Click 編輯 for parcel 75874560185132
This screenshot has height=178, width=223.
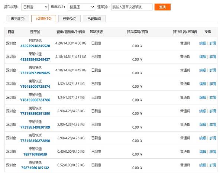click(203, 165)
